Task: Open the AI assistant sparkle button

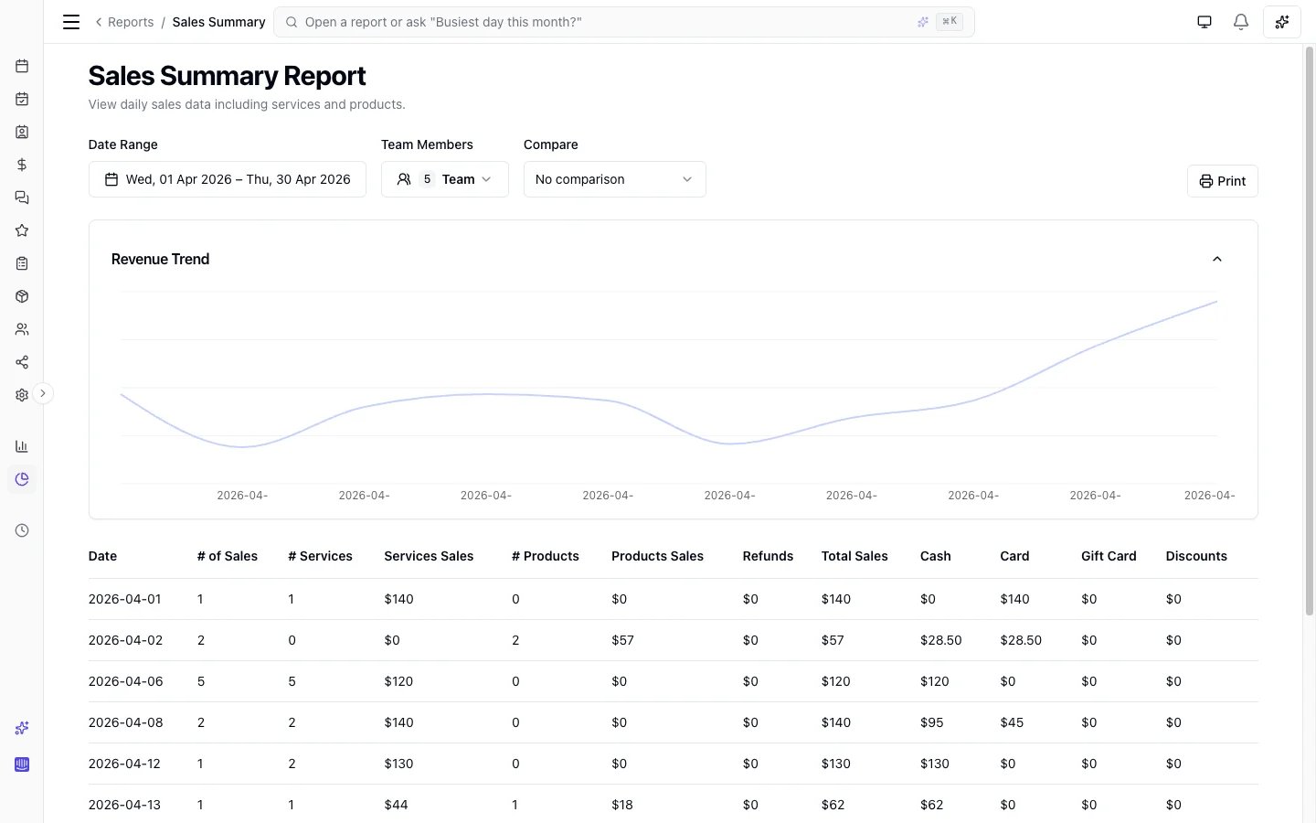Action: coord(1282,22)
